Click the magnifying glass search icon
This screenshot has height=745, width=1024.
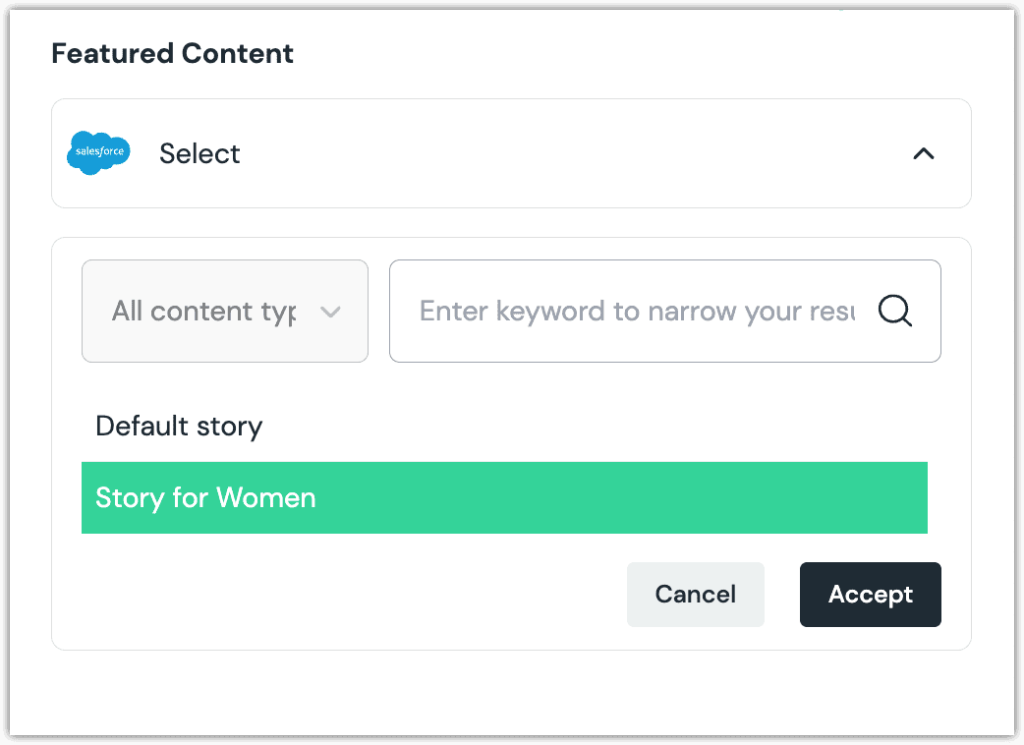tap(894, 311)
